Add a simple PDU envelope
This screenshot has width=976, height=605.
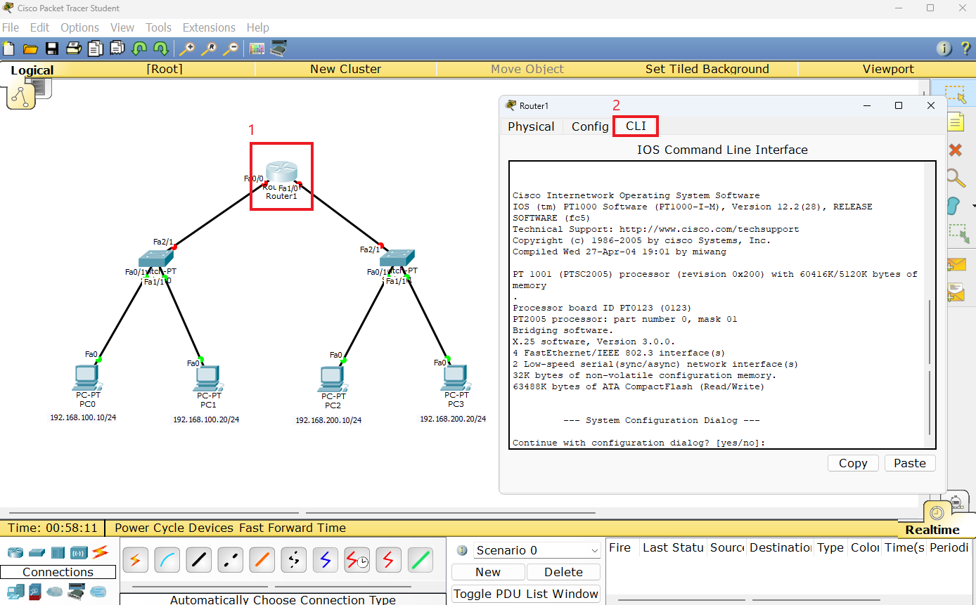958,265
